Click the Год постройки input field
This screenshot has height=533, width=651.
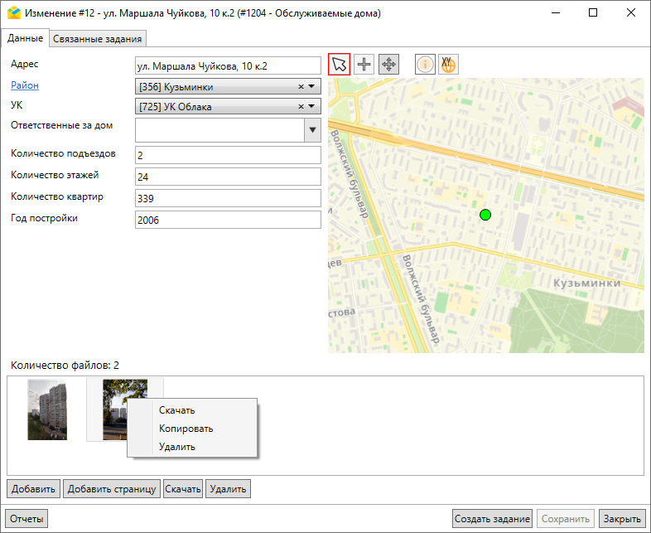point(227,220)
